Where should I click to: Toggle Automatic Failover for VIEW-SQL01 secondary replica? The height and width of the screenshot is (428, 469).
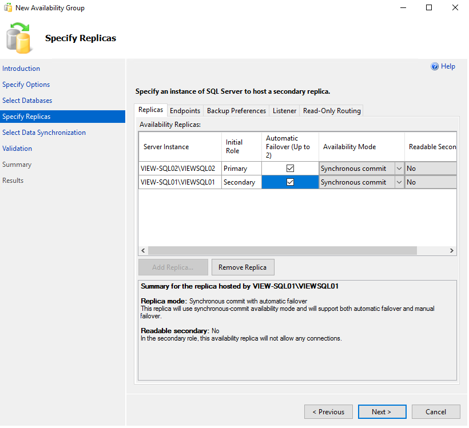290,182
